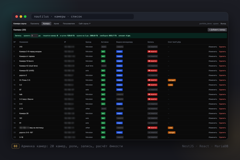The image size is (240, 160).
Task: Click the tv90 slot tag
Action: (x=170, y=128)
